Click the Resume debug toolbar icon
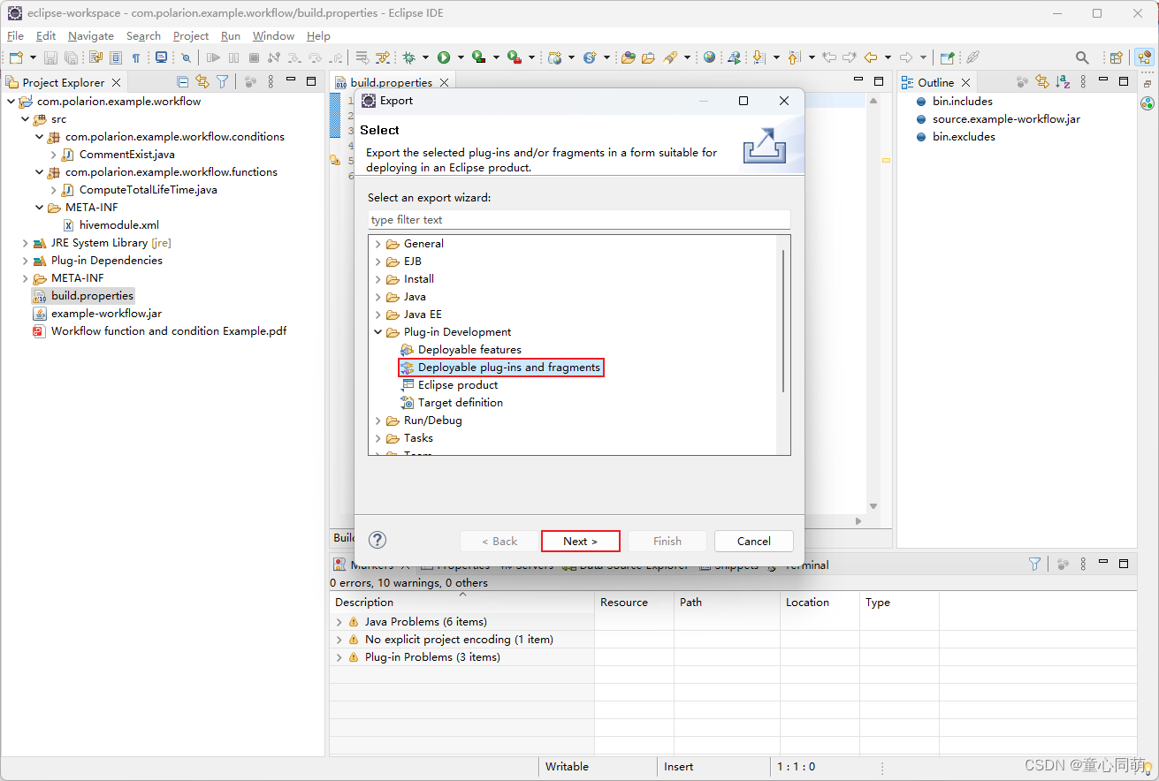Image resolution: width=1159 pixels, height=781 pixels. [x=213, y=57]
